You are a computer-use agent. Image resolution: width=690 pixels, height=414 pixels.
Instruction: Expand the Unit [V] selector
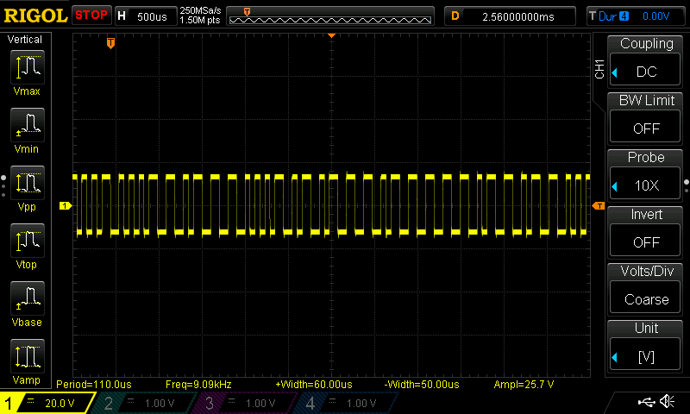(646, 347)
